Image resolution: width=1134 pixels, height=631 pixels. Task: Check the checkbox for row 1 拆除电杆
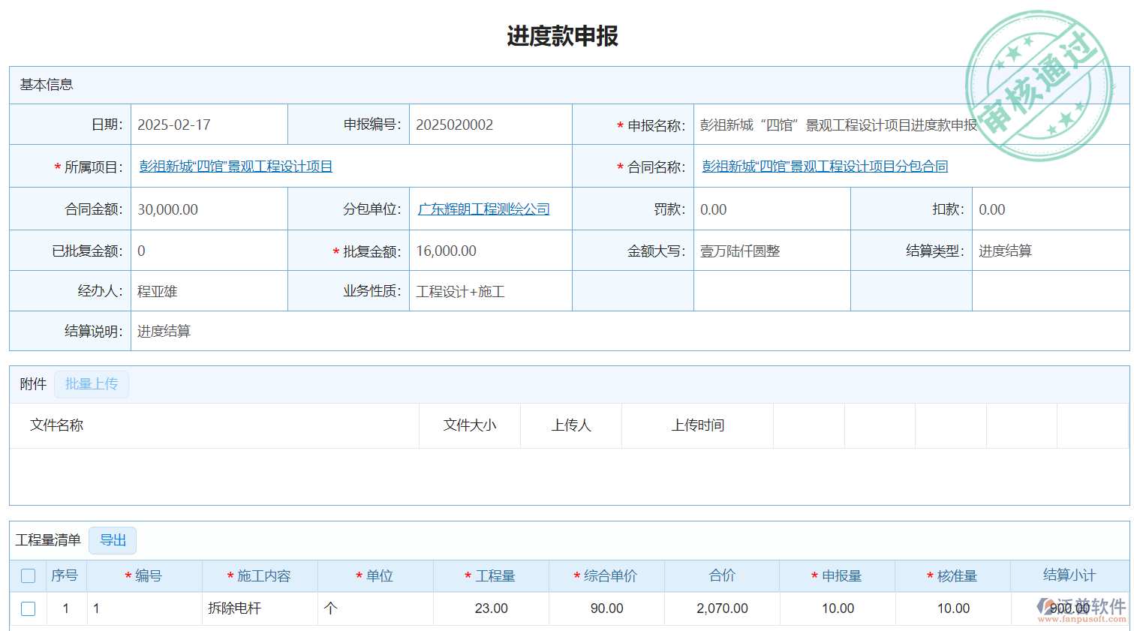click(29, 608)
